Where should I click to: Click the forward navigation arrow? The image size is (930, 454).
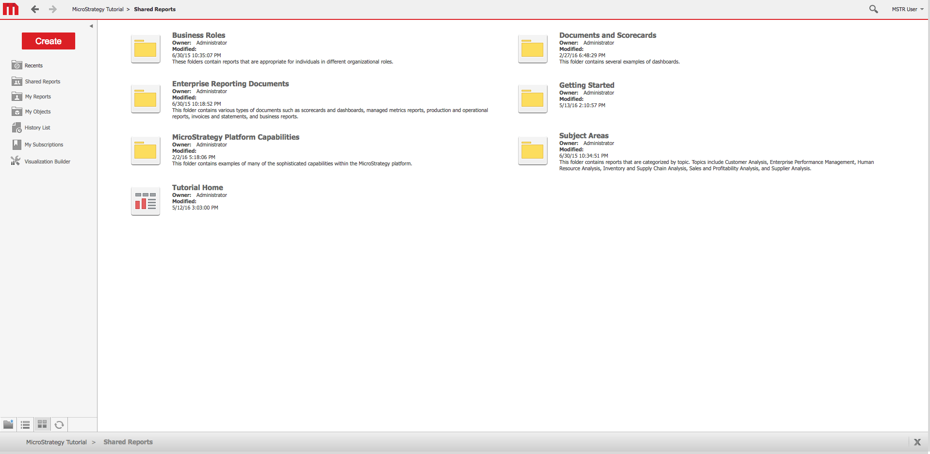point(52,9)
